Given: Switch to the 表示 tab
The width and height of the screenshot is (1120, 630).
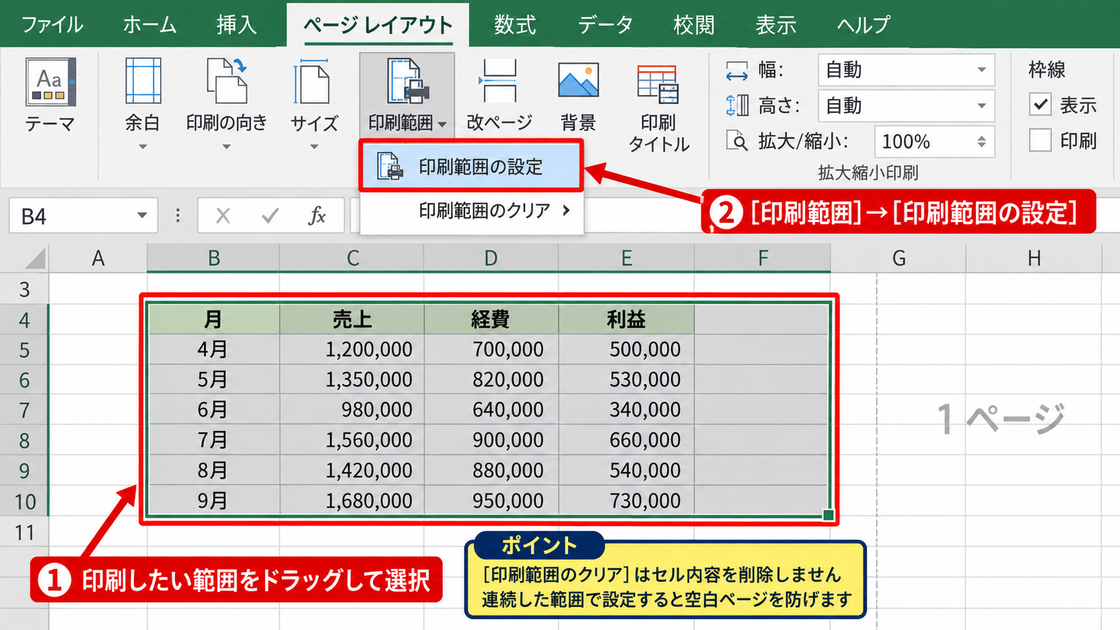Looking at the screenshot, I should click(x=776, y=25).
